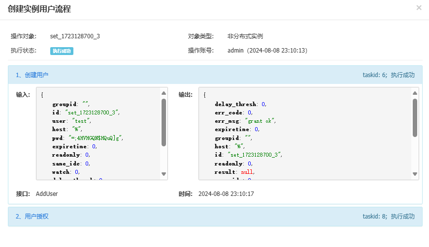This screenshot has height=247, width=429.
Task: Select the set_1723128700_3 操作对象 value
Action: point(75,36)
